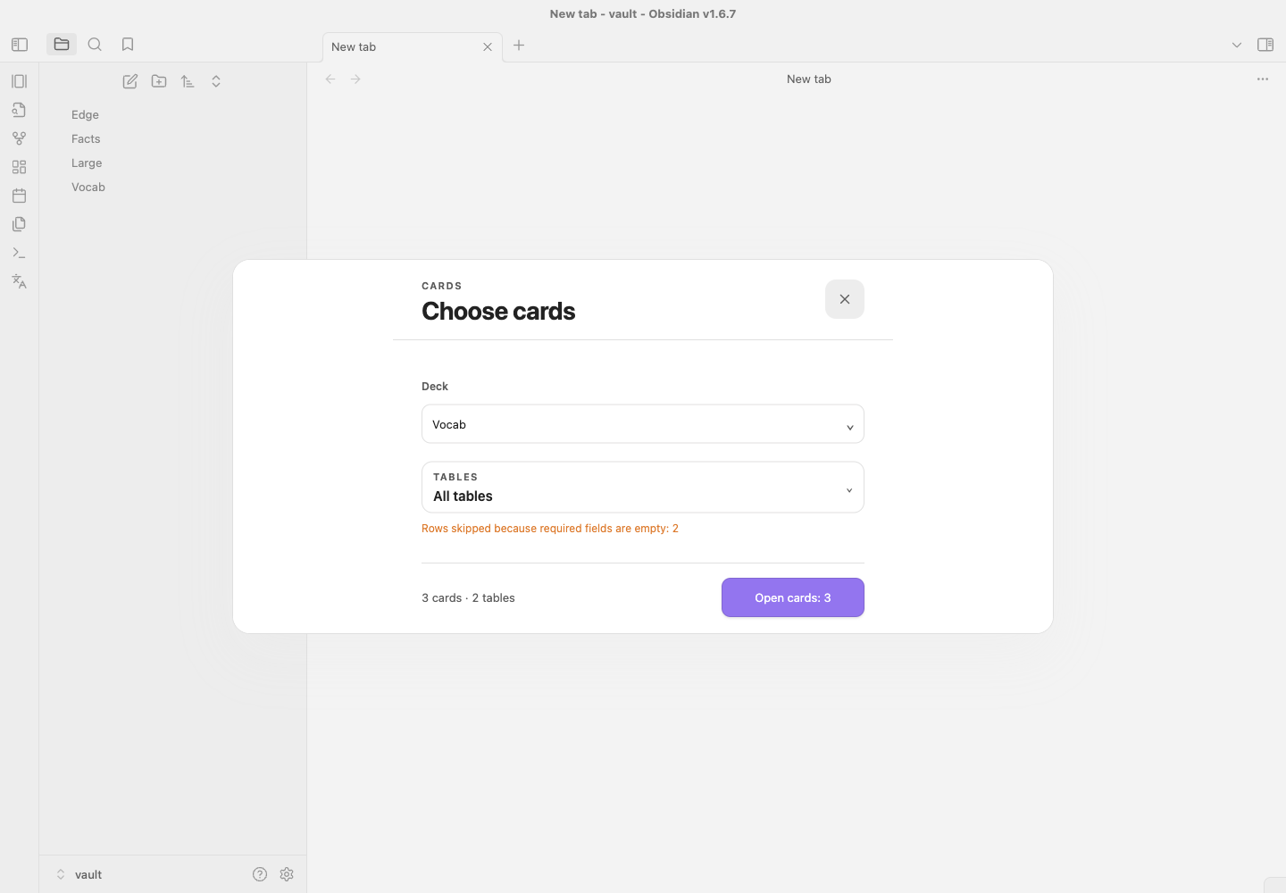Open the file explorer folder icon
This screenshot has height=893, width=1286.
click(62, 44)
